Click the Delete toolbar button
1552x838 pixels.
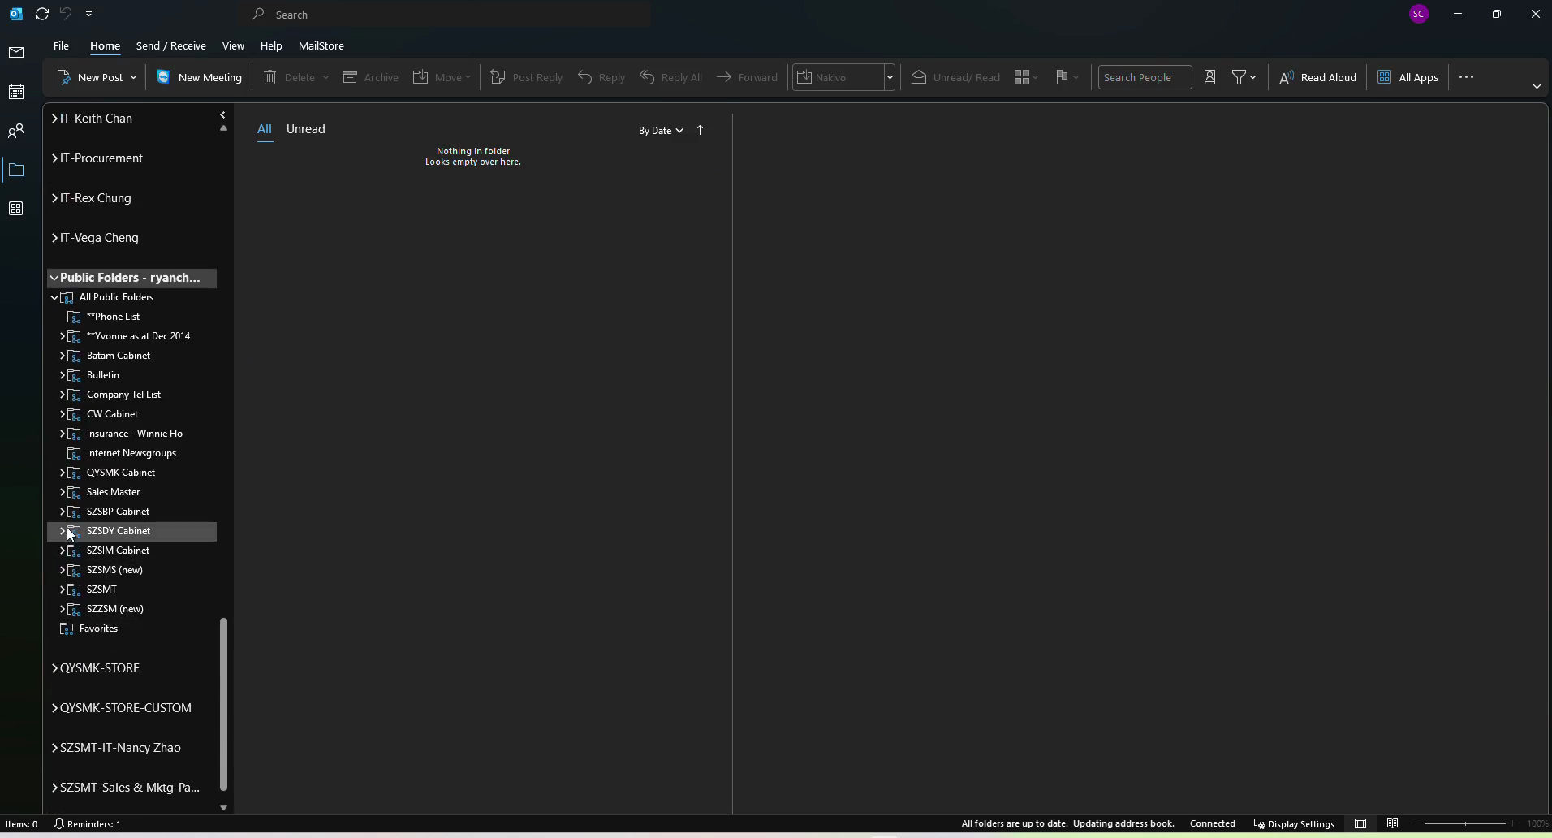tap(291, 77)
